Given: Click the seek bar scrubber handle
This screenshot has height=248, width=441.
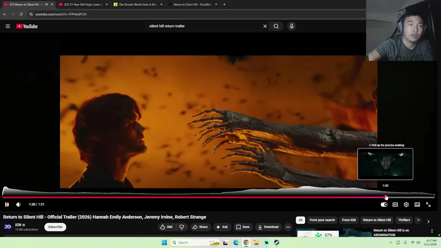Looking at the screenshot, I should 386,197.
